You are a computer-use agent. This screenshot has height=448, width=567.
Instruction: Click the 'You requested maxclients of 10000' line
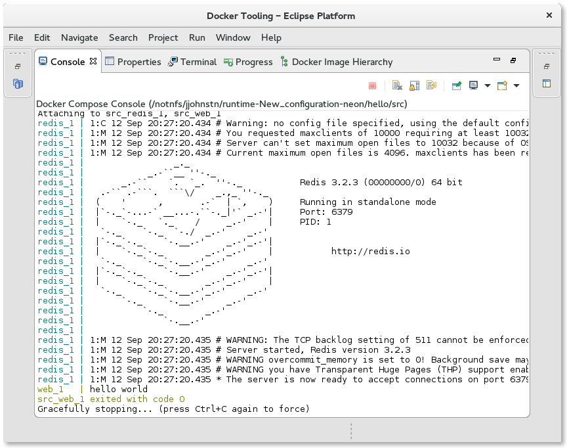(x=283, y=133)
